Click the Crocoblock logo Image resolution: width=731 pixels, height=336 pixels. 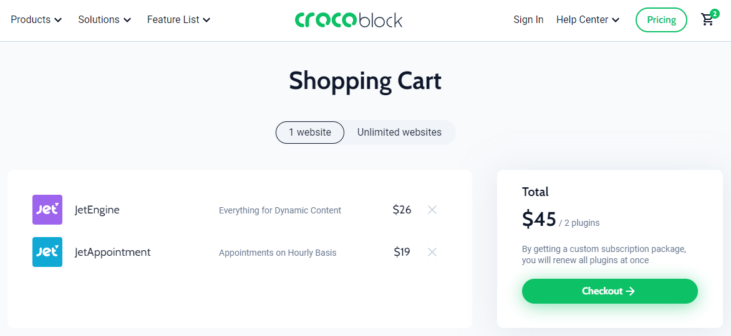(x=348, y=19)
